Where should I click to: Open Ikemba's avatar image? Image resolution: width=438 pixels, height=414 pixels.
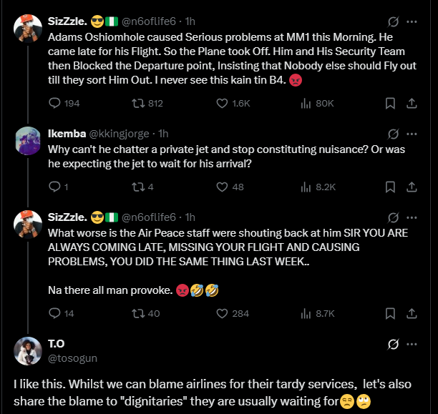[x=28, y=141]
